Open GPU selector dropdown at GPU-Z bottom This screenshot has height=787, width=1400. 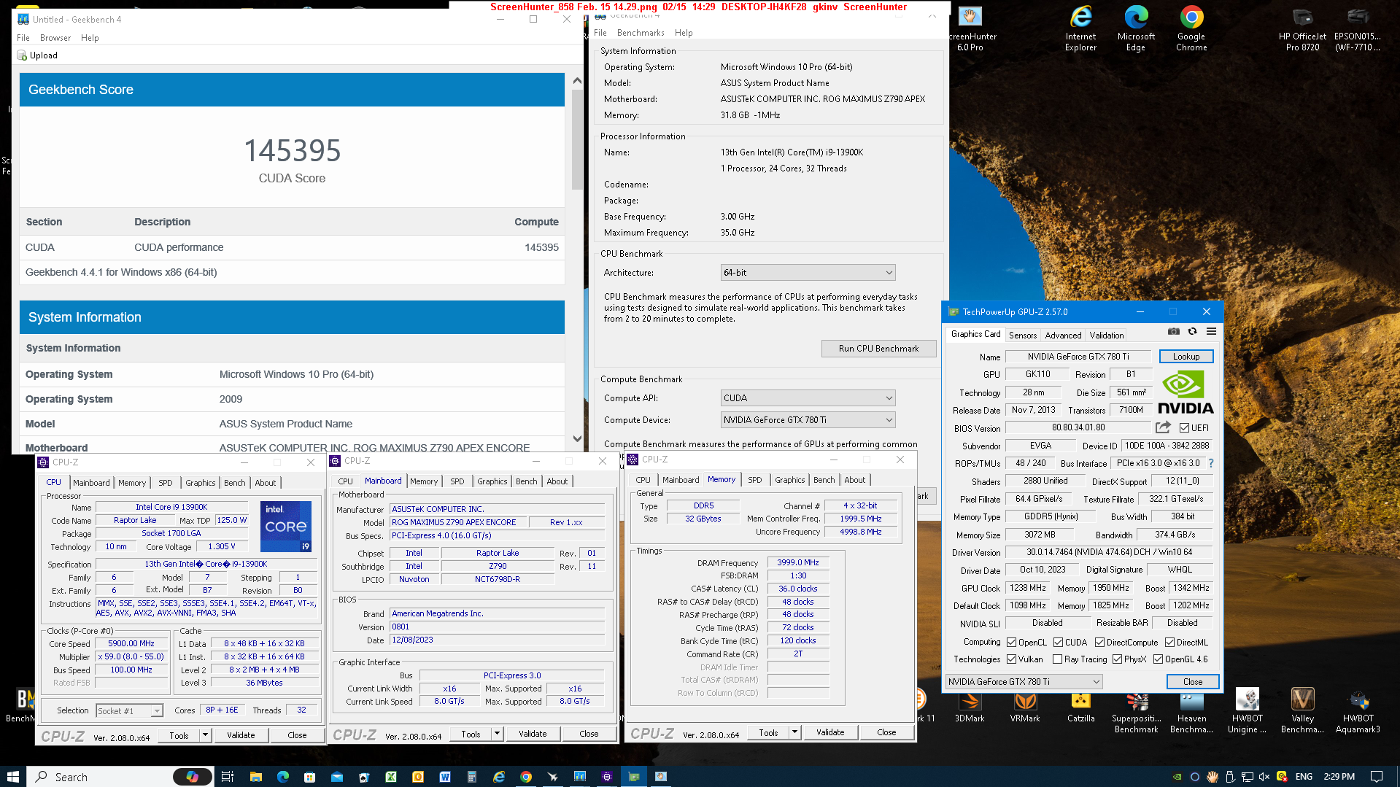coord(1024,682)
